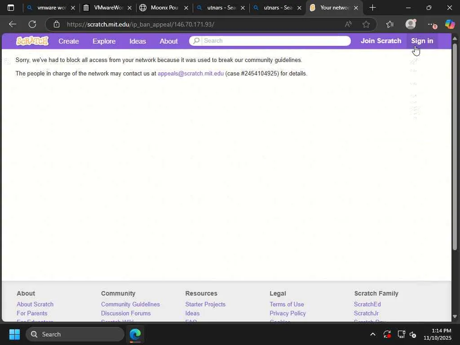View site information via the lock icon
This screenshot has width=460, height=345.
57,24
